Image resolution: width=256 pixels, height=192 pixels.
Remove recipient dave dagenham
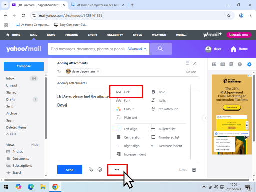pyautogui.click(x=98, y=71)
